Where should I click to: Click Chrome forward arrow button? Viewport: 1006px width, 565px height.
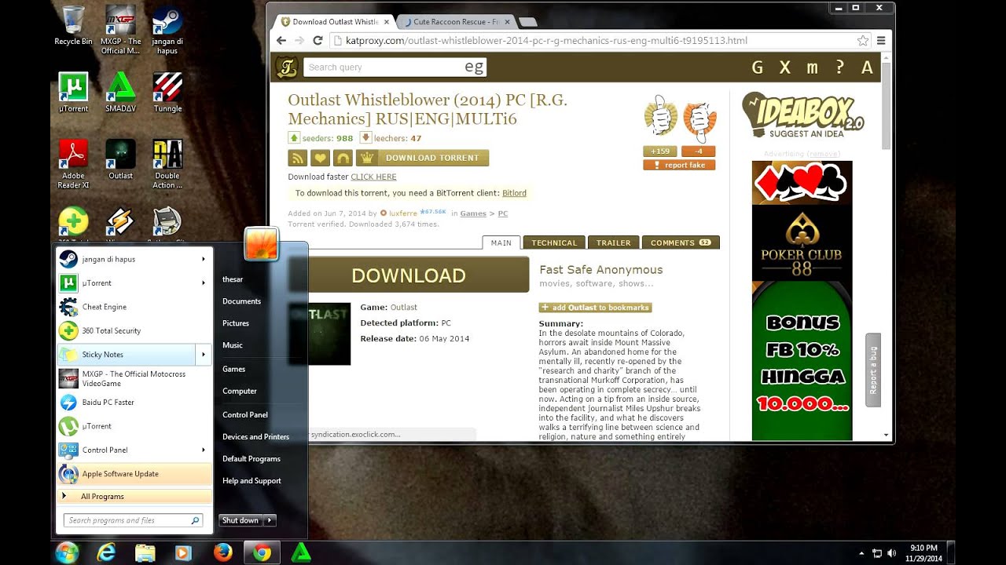(299, 41)
